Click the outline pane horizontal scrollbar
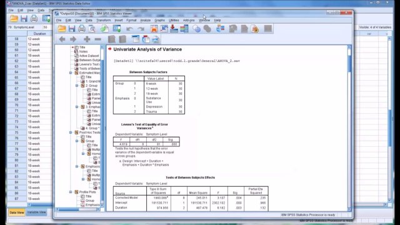This screenshot has width=400, height=225. pos(77,209)
